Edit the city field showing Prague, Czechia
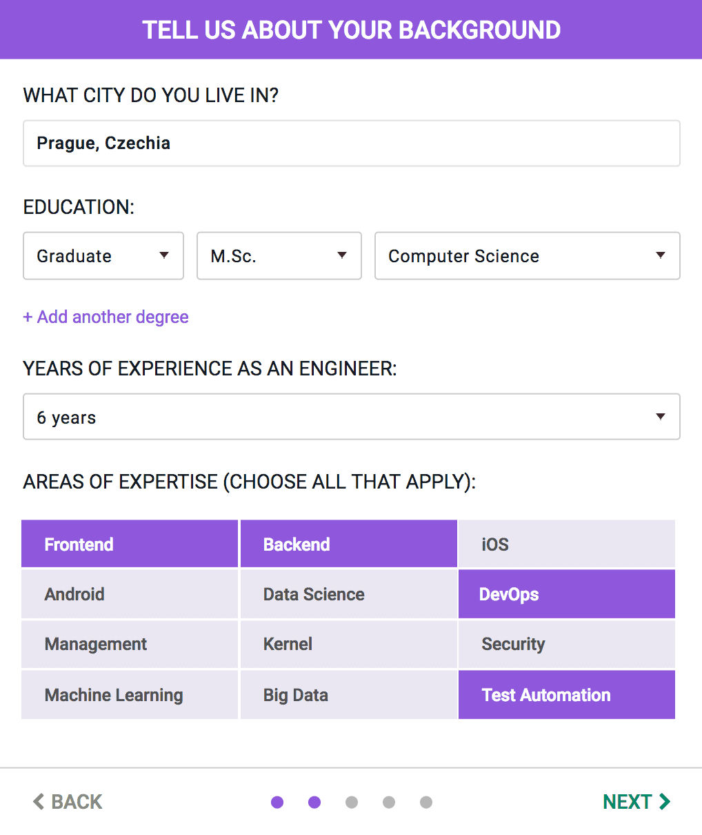The height and width of the screenshot is (835, 702). coord(352,144)
